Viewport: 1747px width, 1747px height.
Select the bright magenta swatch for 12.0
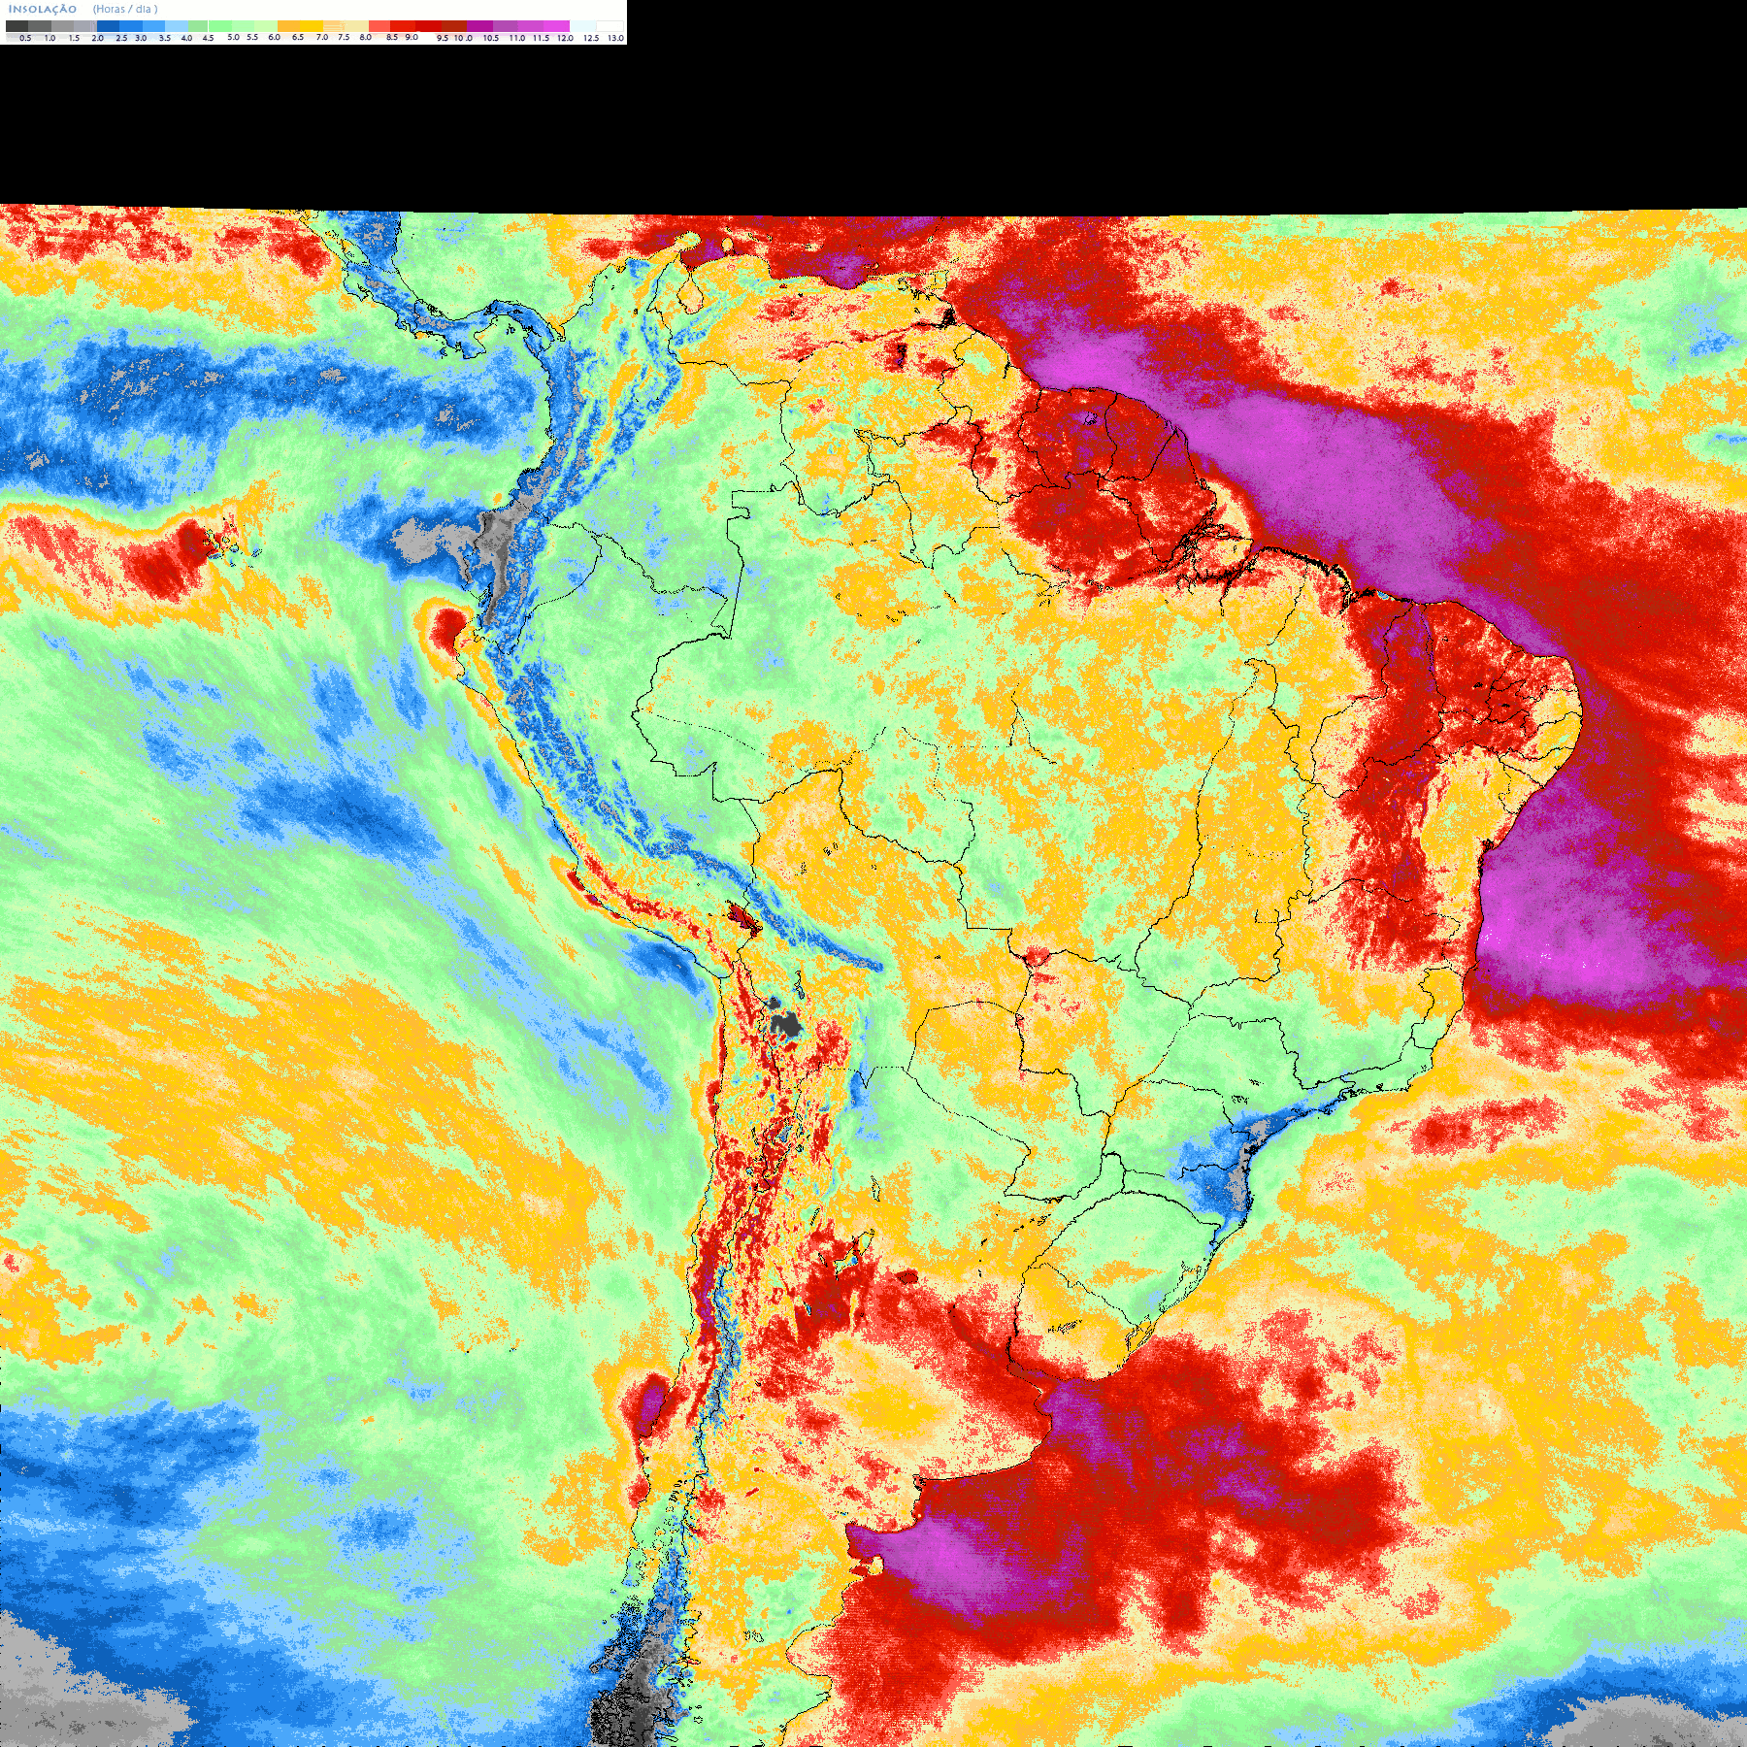pyautogui.click(x=556, y=26)
